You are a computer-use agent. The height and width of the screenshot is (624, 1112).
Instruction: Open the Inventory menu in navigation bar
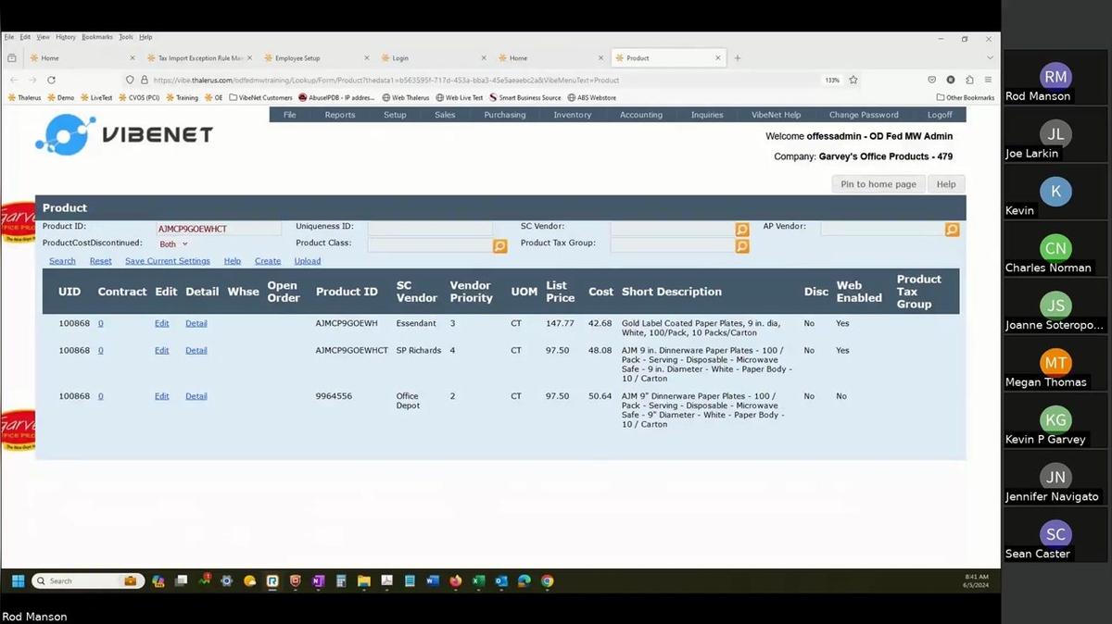point(572,115)
